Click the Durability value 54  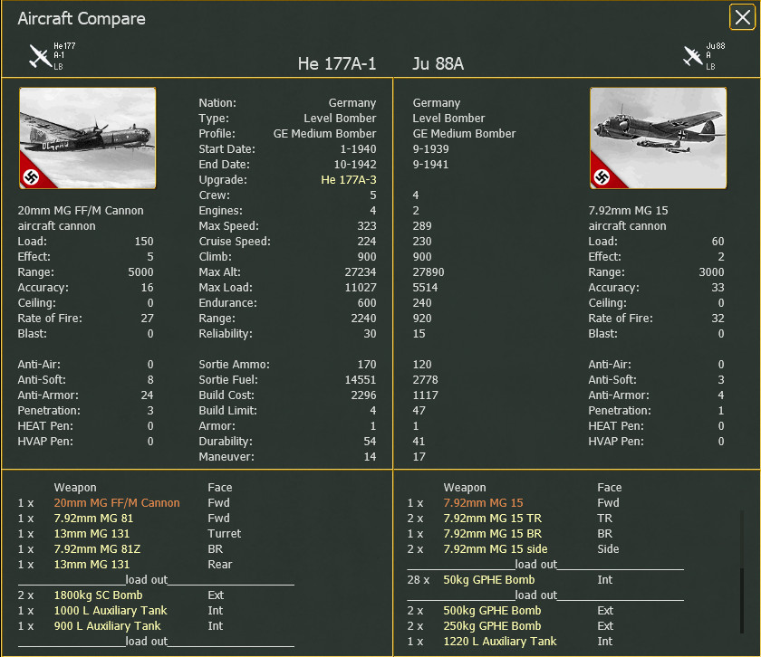(371, 442)
